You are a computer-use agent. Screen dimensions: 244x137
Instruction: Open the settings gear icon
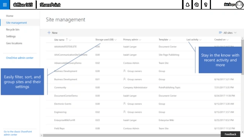click(197, 5)
